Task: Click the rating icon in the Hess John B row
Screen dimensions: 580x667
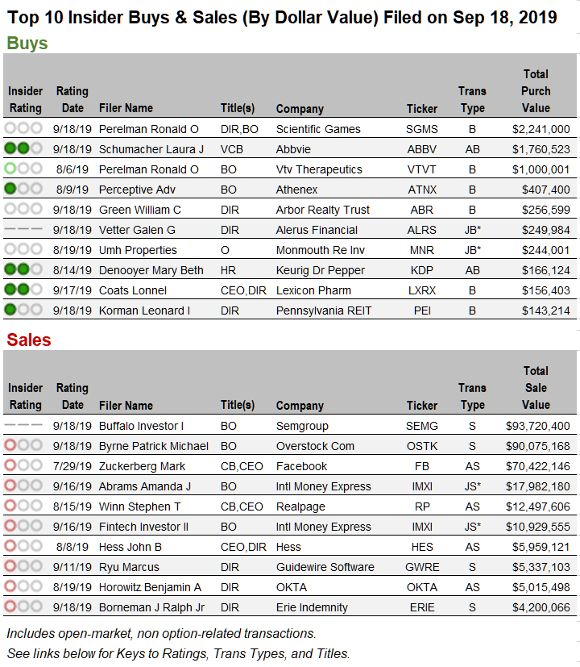Action: tap(23, 546)
